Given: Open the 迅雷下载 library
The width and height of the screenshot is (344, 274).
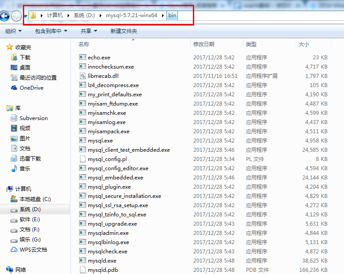Looking at the screenshot, I should click(x=25, y=158).
